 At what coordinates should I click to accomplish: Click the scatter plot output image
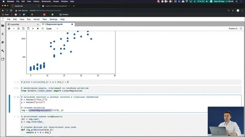69,54
